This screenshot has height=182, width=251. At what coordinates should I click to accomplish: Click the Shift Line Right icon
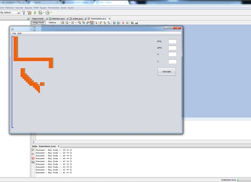118,23
